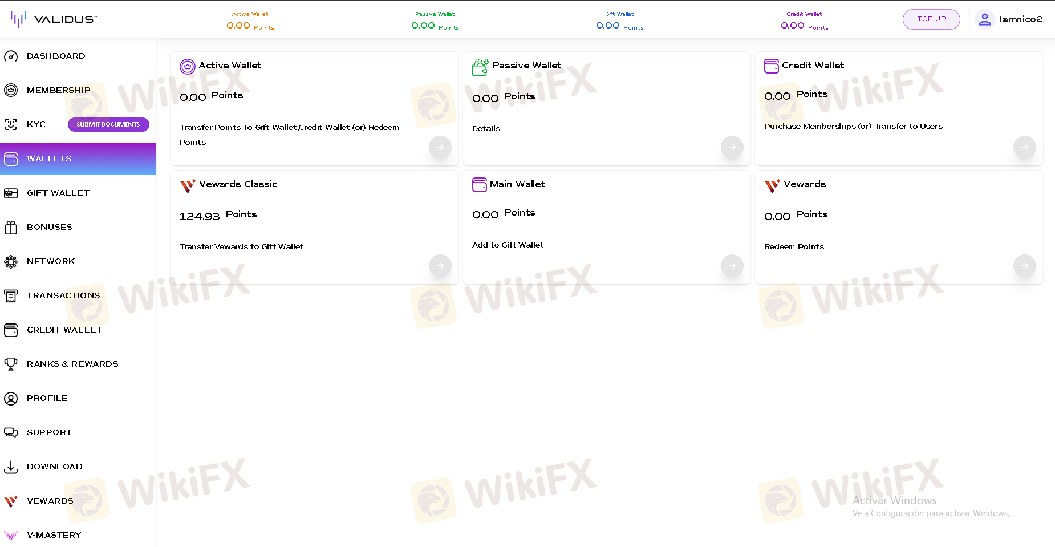This screenshot has width=1055, height=547.
Task: Open the Profile menu item
Action: coord(78,398)
